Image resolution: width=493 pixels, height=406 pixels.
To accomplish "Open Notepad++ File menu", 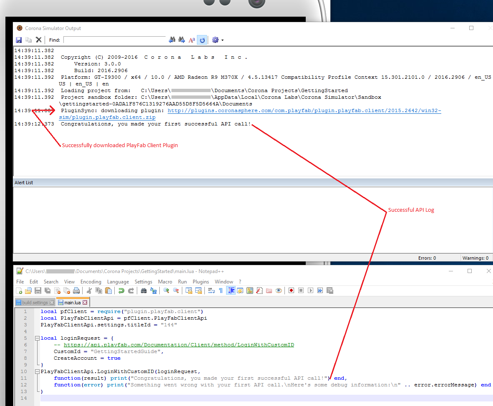I will (x=20, y=281).
